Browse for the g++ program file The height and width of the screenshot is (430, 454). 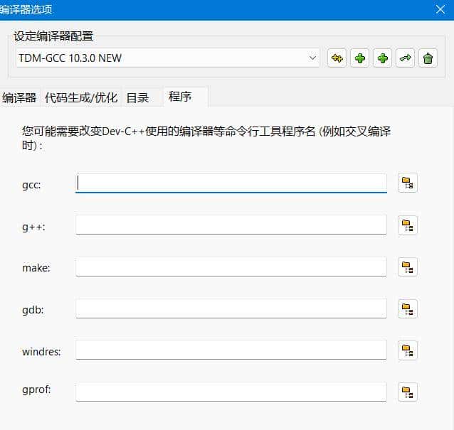click(x=407, y=225)
